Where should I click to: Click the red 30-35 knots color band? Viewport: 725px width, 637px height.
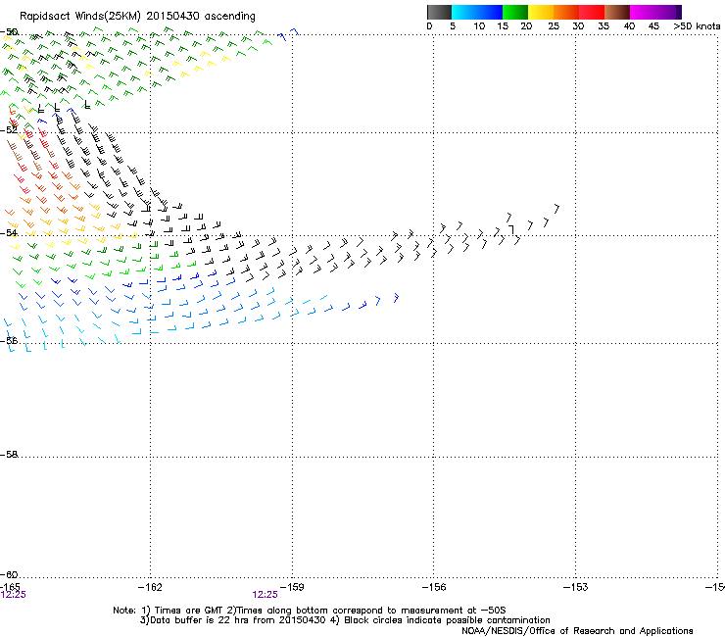(x=592, y=12)
